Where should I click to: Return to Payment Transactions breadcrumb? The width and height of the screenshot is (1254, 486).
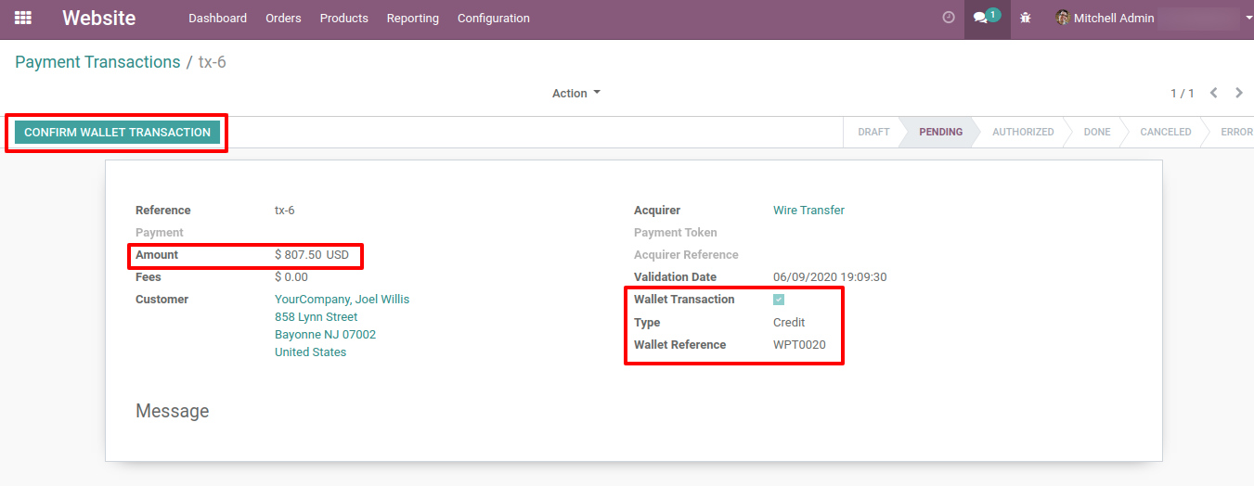pos(97,62)
